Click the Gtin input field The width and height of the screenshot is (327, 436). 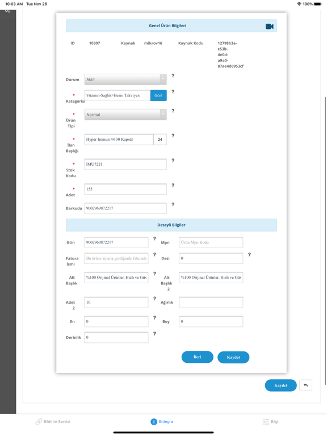[x=116, y=242]
